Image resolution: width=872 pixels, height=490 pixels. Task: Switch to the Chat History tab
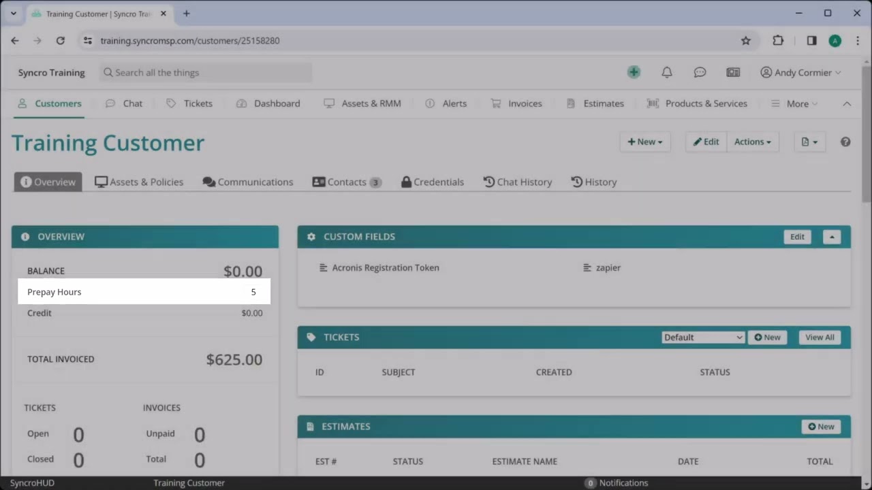(518, 182)
